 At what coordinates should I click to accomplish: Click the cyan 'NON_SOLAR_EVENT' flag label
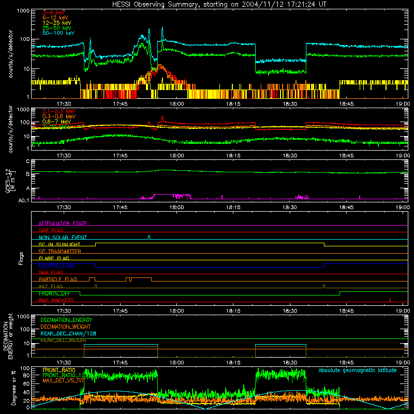63,238
